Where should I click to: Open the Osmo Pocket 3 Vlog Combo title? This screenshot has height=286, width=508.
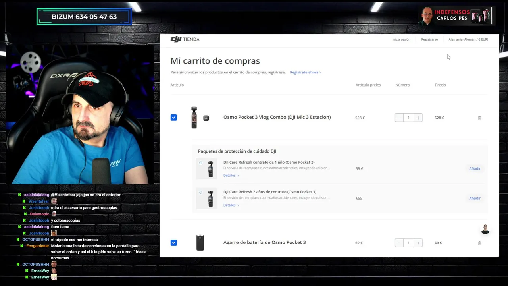[x=277, y=117]
